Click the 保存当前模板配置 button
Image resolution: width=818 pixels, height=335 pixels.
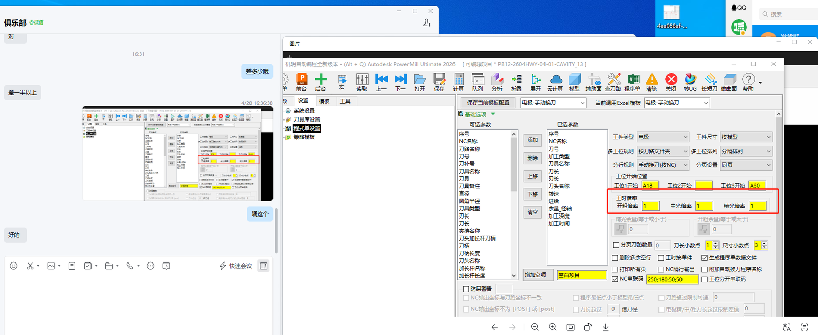488,103
